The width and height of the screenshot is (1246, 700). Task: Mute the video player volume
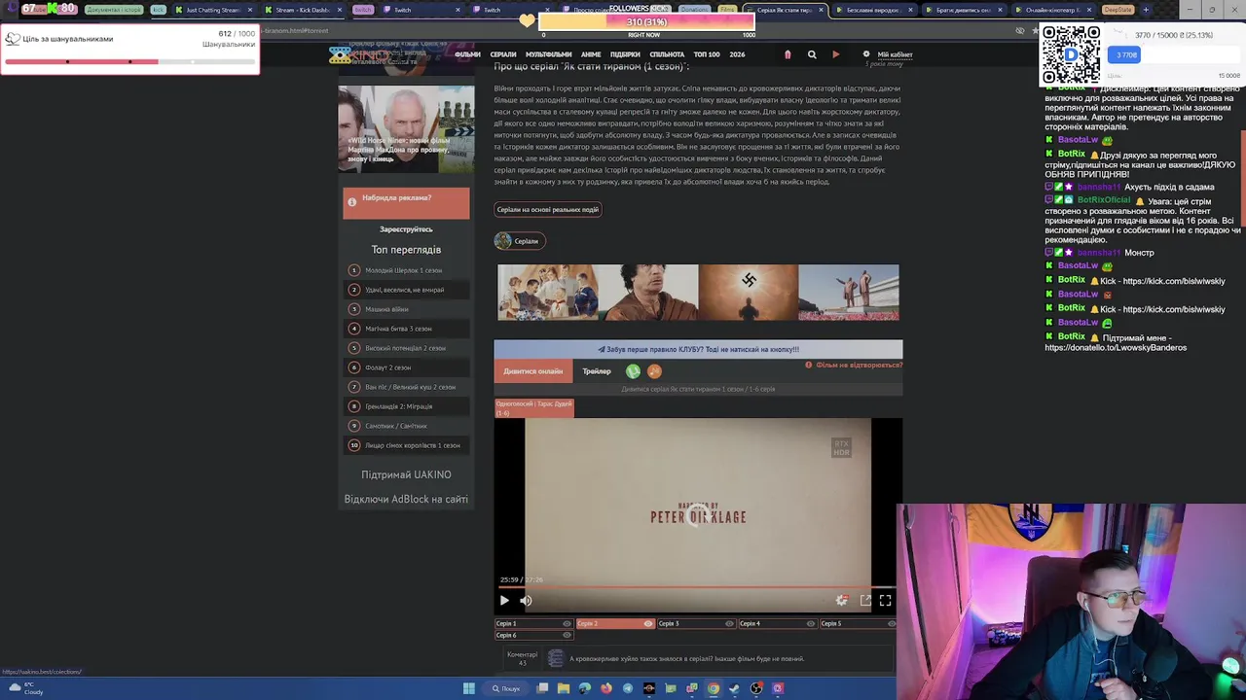point(526,601)
